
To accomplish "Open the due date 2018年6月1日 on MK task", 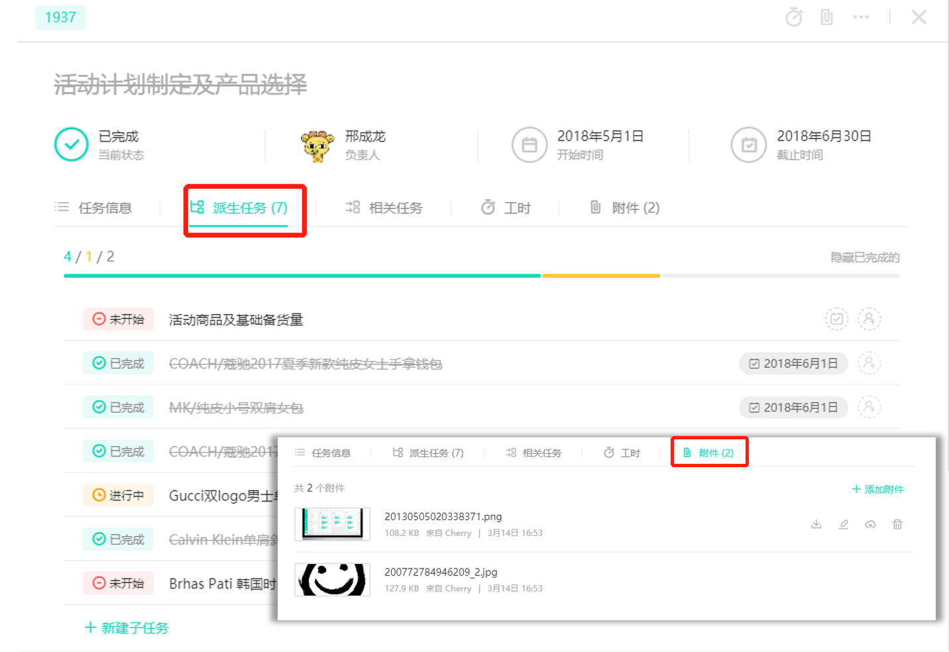I will 793,407.
